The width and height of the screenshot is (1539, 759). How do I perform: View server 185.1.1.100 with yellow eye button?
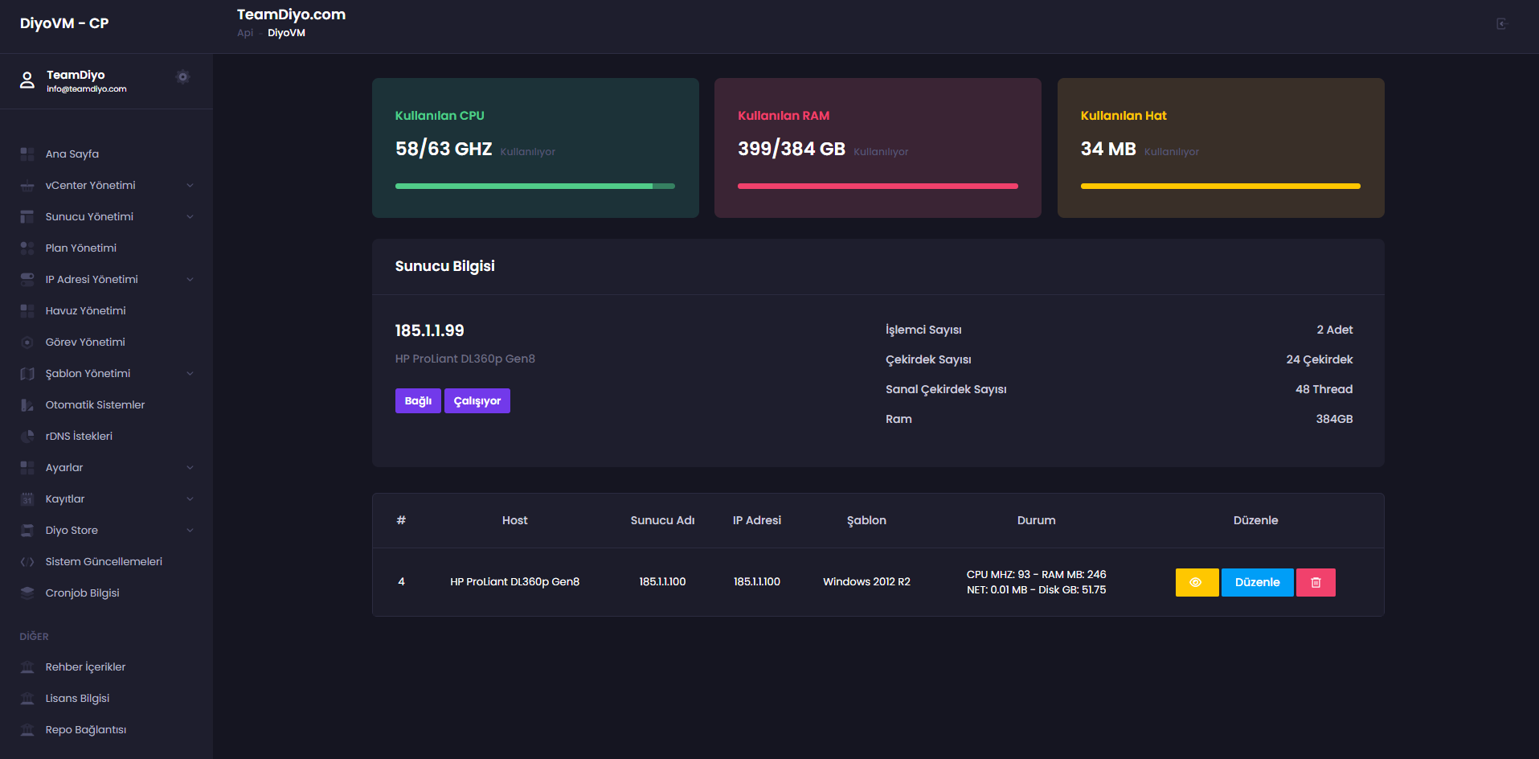click(x=1197, y=582)
